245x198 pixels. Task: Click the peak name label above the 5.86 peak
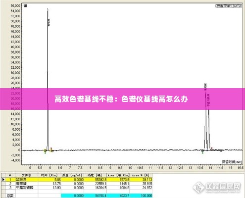coord(49,22)
